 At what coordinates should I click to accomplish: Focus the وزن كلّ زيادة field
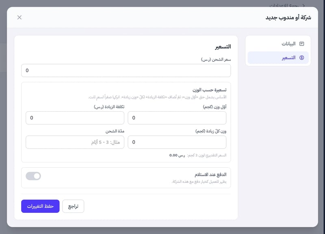177,142
